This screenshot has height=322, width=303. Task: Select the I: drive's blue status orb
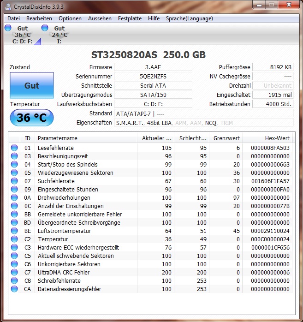[45, 28]
